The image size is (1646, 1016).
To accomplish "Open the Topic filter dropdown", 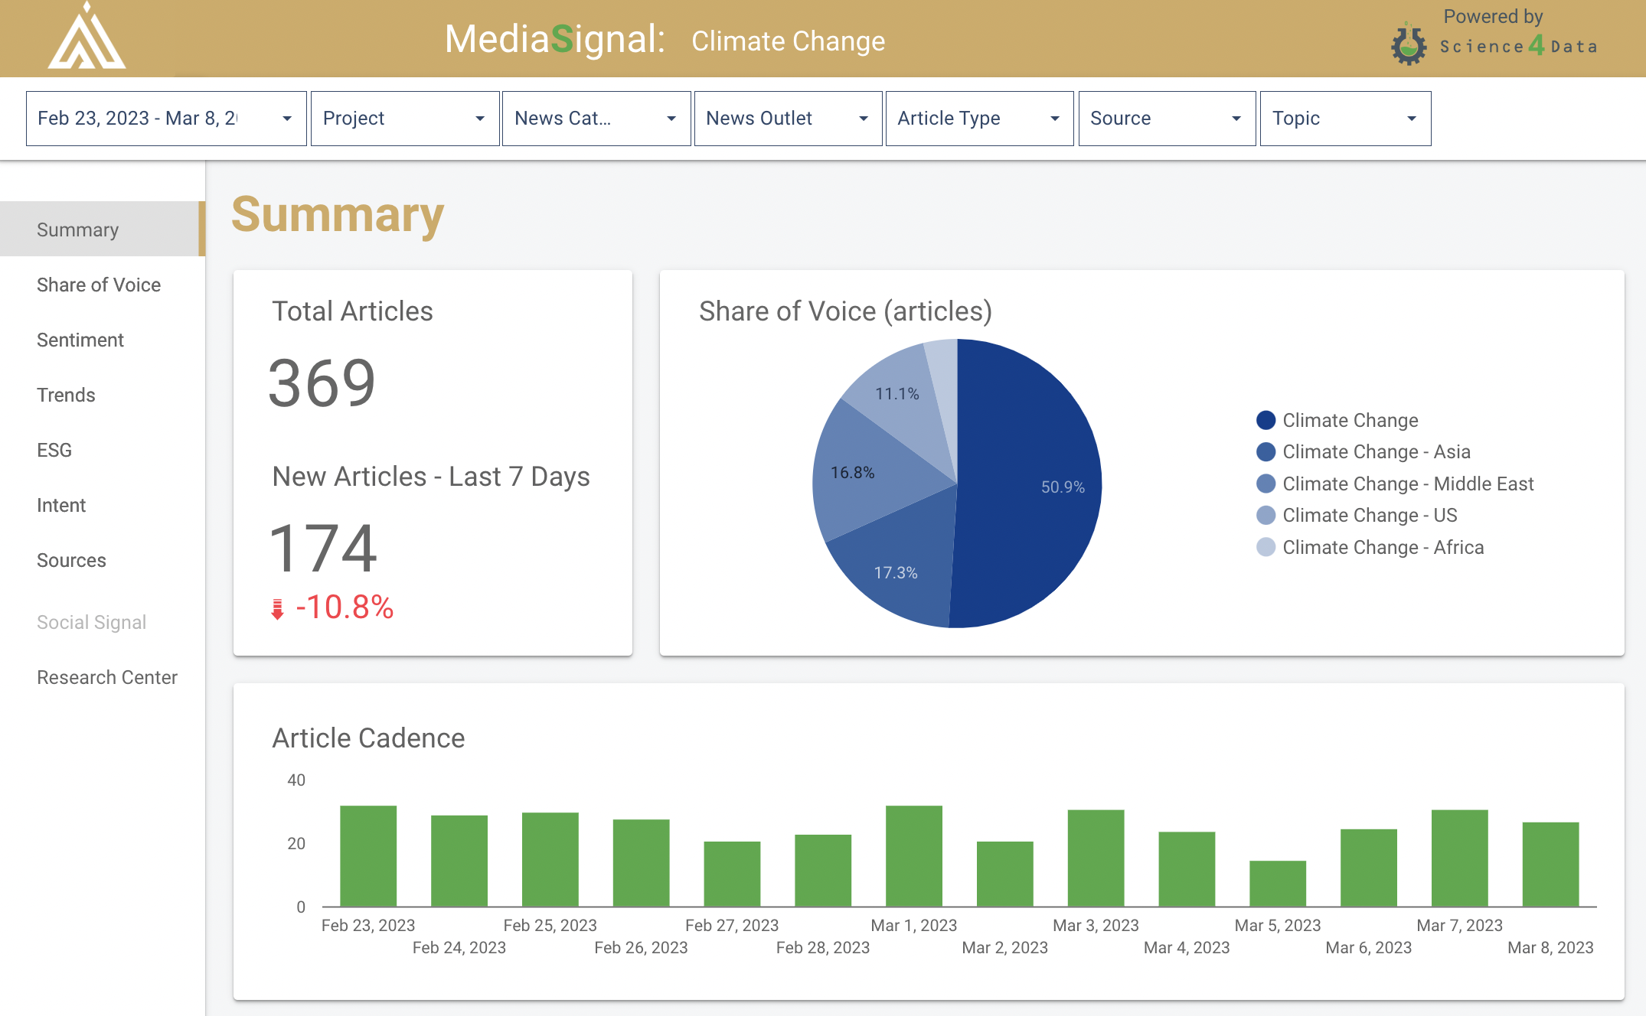I will tap(1345, 119).
